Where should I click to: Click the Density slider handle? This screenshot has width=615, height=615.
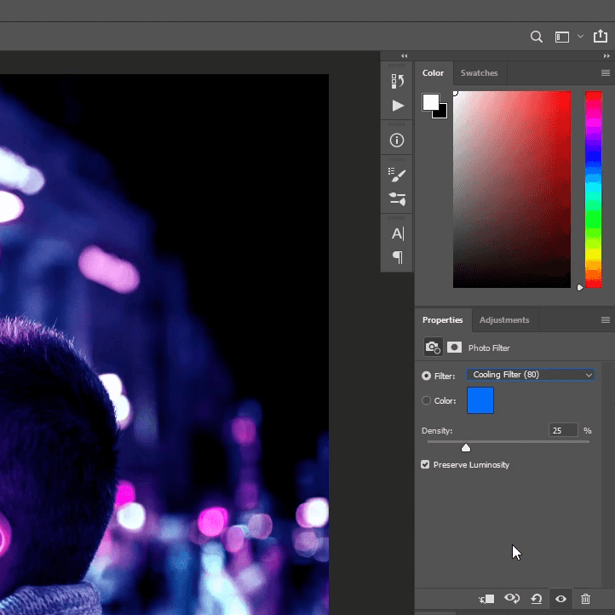coord(466,448)
